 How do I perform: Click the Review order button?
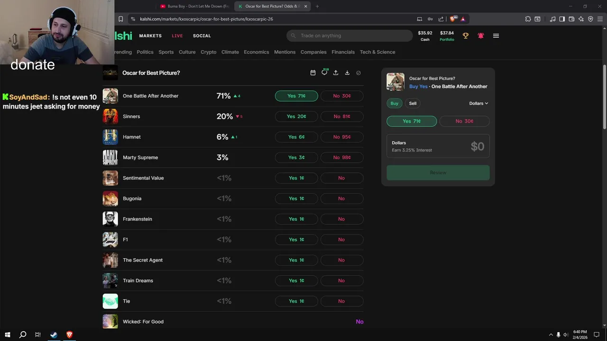point(438,172)
